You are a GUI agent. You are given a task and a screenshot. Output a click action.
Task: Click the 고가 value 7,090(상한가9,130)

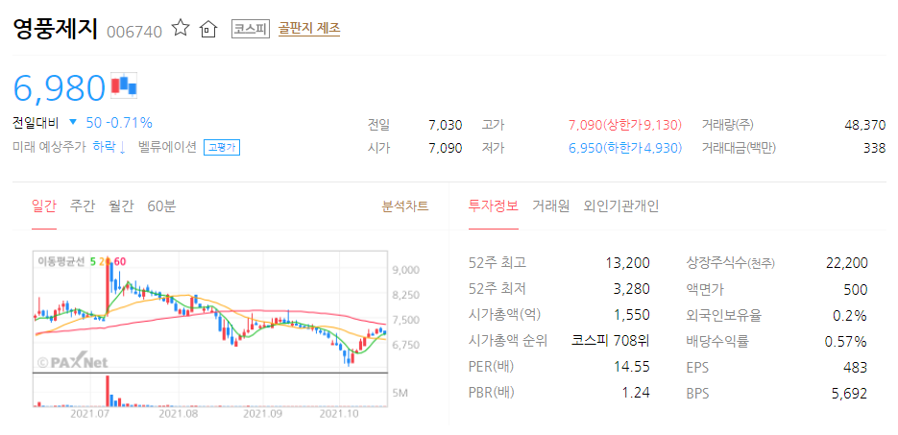coord(625,125)
